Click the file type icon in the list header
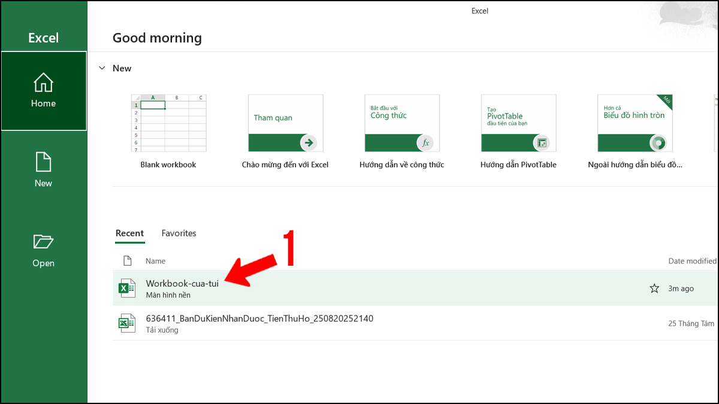 127,261
